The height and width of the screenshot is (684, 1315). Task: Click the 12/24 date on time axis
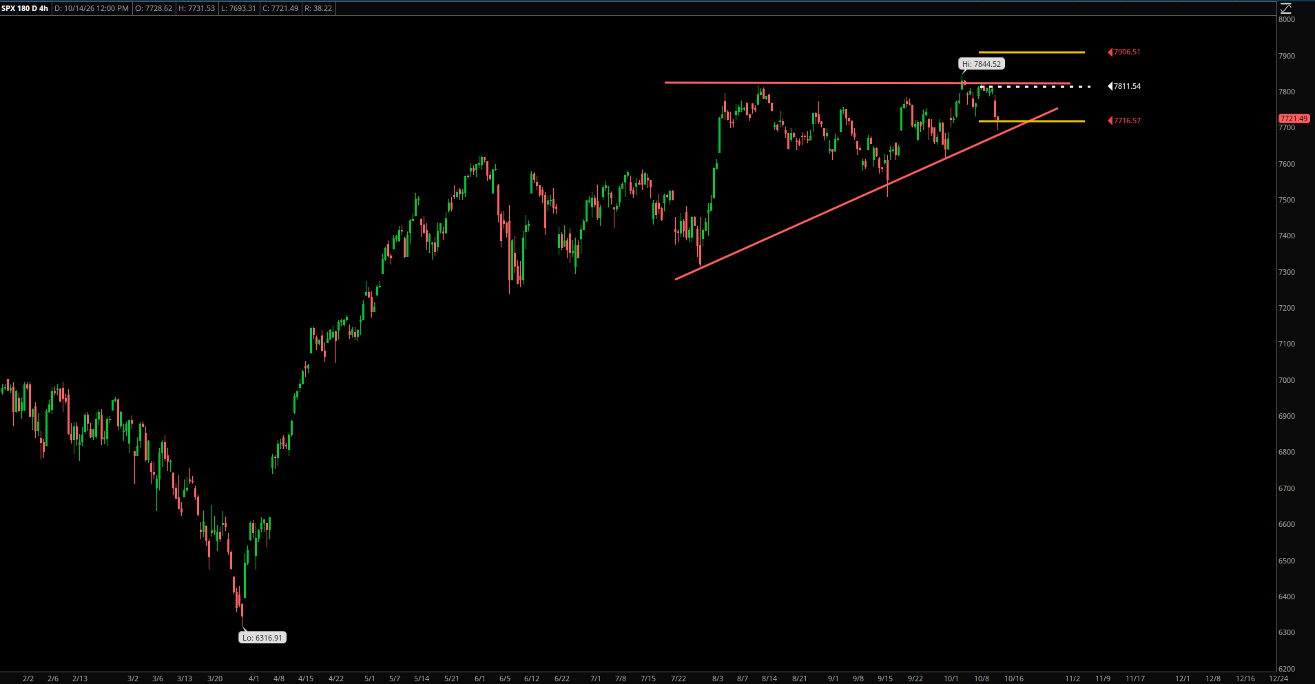click(1278, 678)
